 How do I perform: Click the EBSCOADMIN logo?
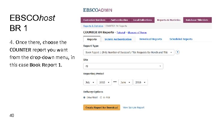point(97,10)
